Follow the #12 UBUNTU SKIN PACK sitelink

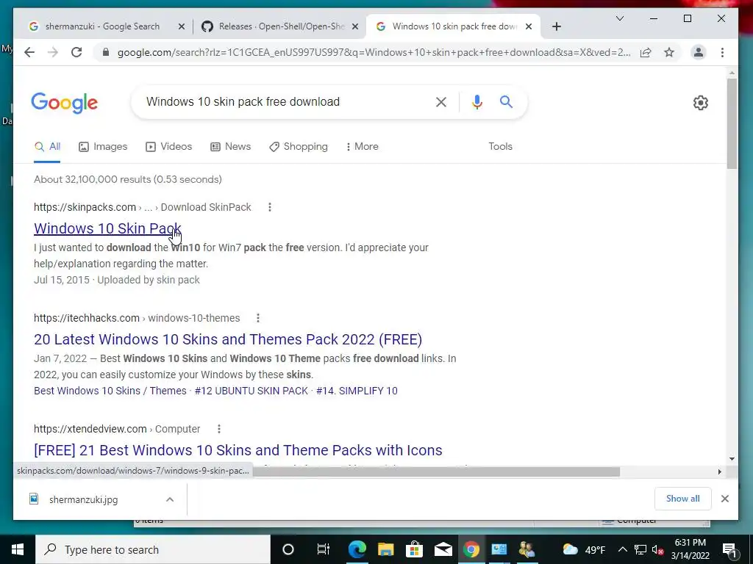[251, 391]
